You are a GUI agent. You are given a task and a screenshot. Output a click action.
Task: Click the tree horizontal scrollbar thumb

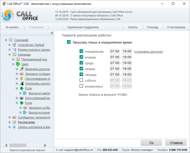tap(18, 145)
